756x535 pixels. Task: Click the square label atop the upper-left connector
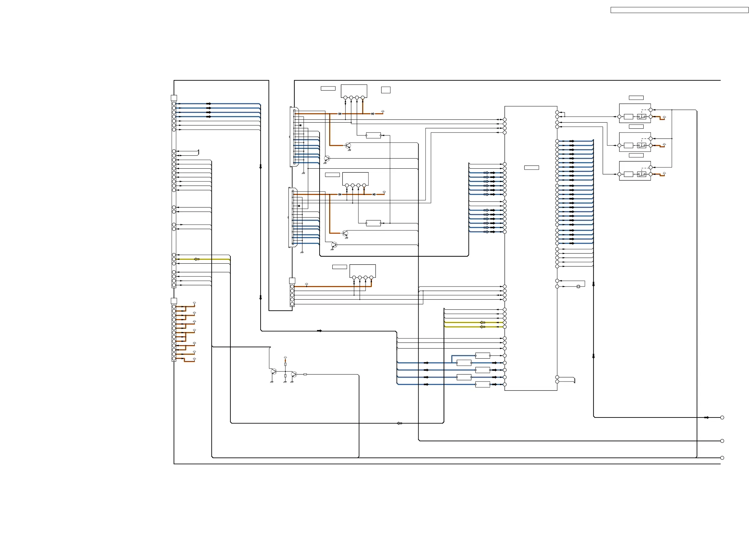(174, 98)
